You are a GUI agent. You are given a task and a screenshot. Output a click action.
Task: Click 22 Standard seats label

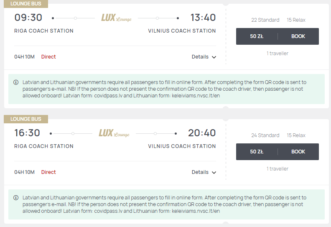click(265, 20)
